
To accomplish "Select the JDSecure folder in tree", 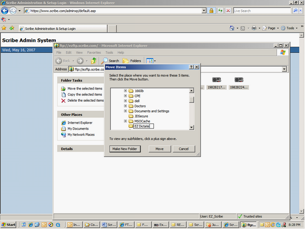I will 138,116.
